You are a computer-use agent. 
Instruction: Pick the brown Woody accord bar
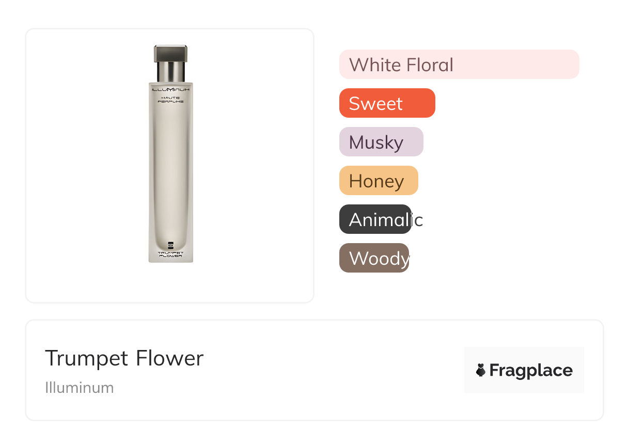pos(373,258)
